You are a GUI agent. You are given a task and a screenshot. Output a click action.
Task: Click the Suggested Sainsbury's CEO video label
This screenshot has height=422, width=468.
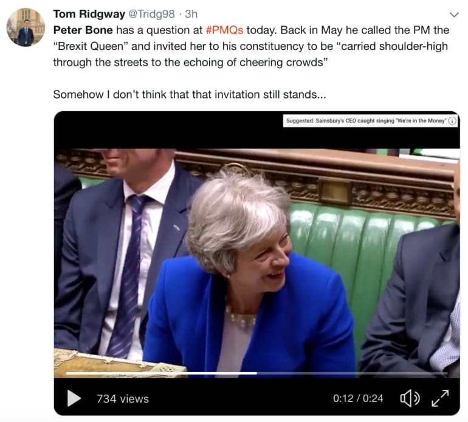(366, 120)
